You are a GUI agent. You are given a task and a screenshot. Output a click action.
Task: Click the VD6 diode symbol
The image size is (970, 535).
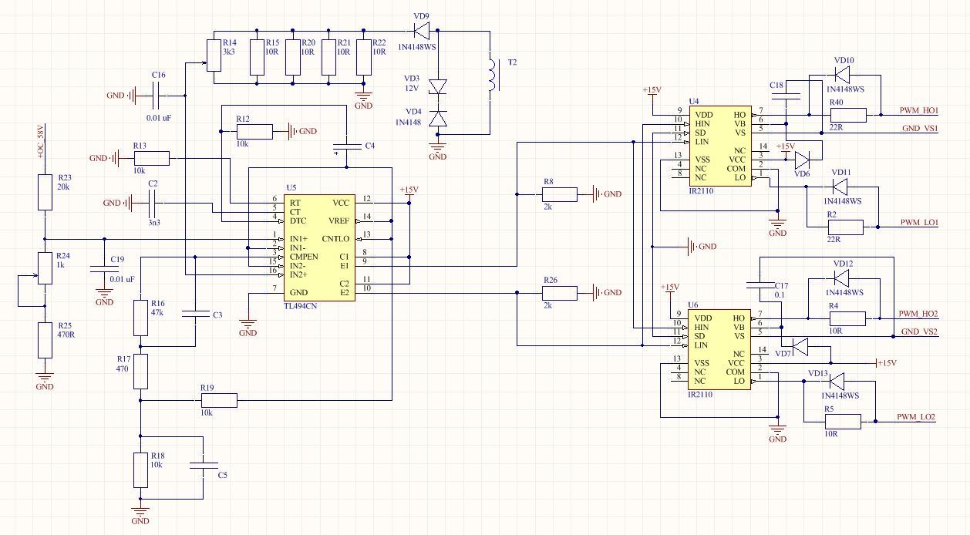tap(802, 160)
